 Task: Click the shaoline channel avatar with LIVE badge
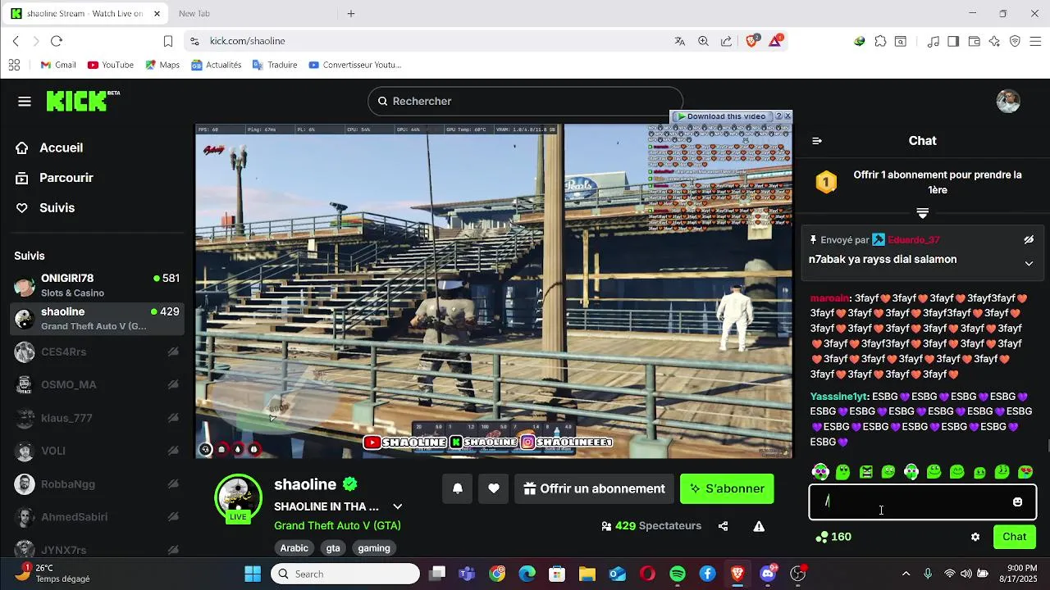pos(238,497)
